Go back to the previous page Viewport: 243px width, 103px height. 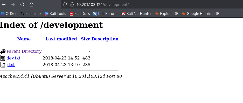click(4, 4)
